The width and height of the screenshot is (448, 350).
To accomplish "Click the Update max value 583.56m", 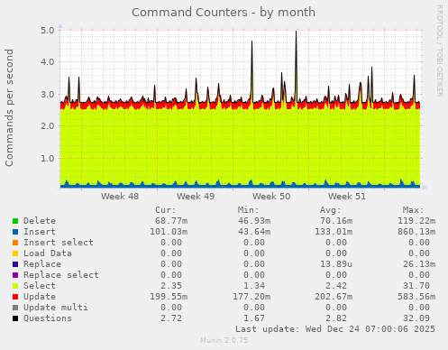I will (416, 297).
